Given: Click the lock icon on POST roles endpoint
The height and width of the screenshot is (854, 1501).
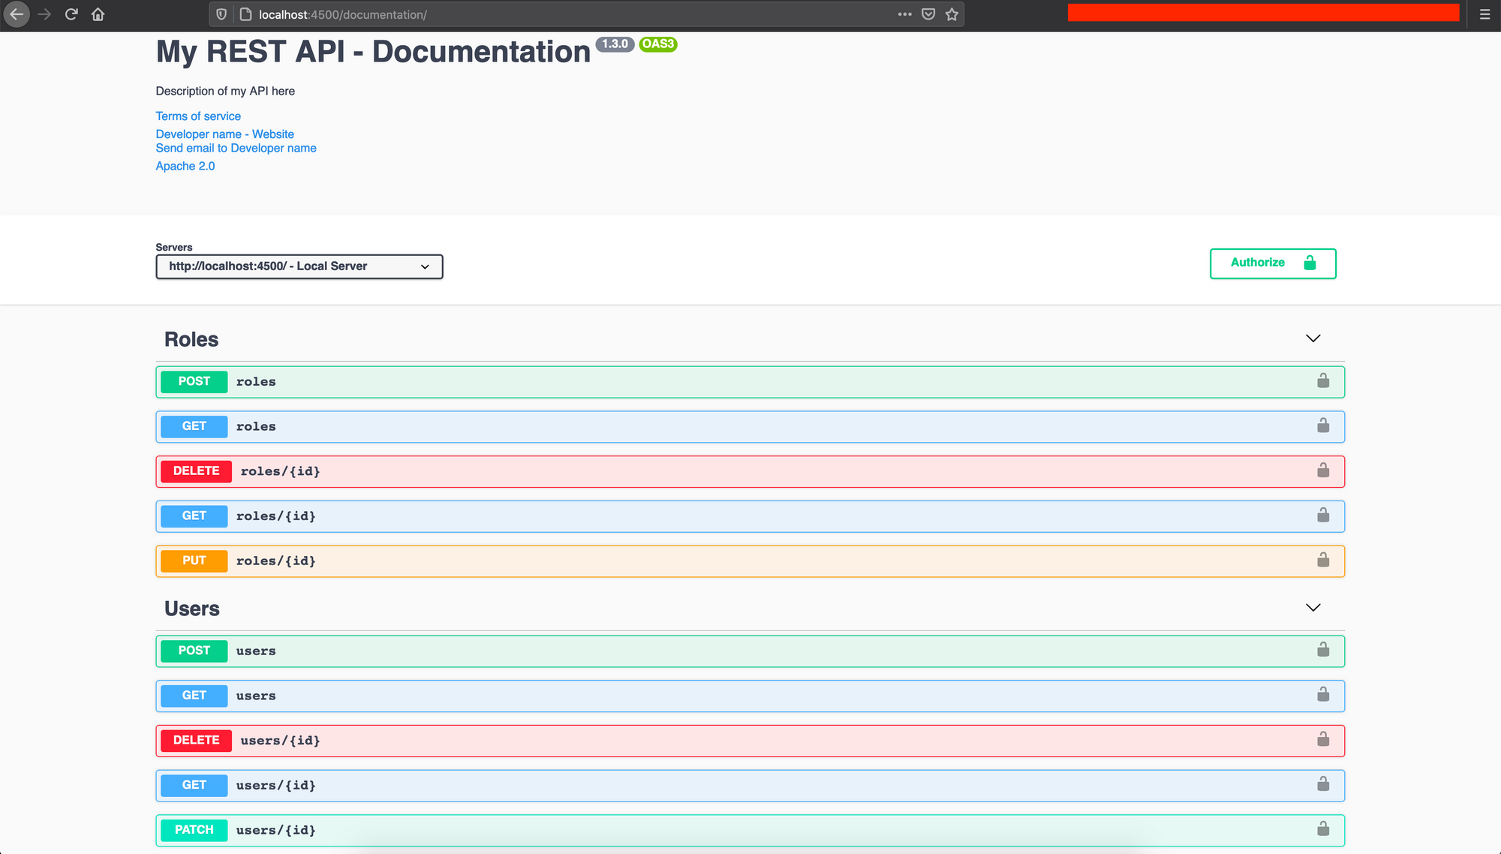Looking at the screenshot, I should [x=1322, y=380].
